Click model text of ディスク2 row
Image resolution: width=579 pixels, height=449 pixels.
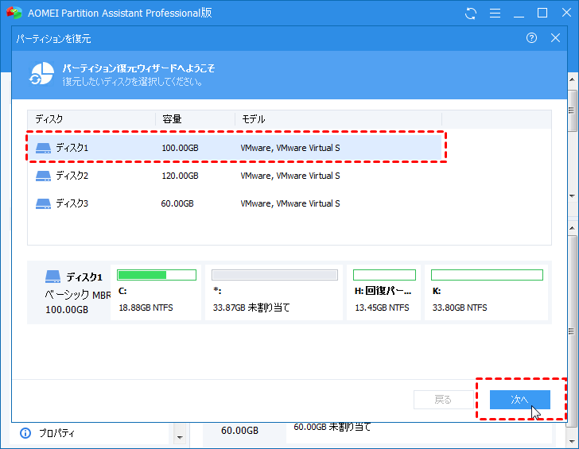tap(290, 176)
